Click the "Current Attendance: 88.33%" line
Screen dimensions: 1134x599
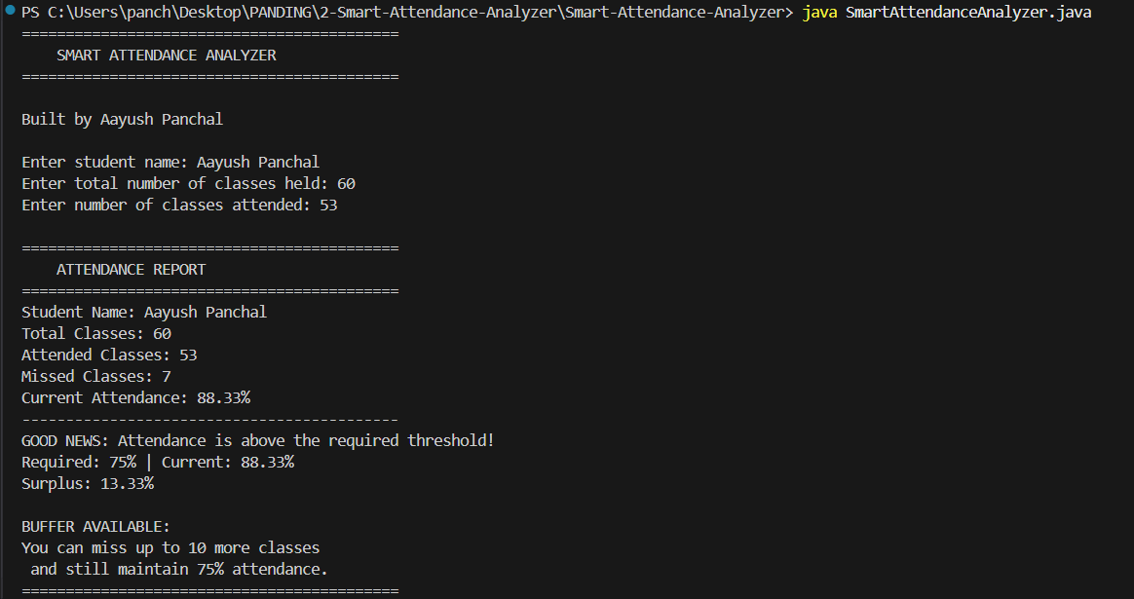click(x=135, y=398)
